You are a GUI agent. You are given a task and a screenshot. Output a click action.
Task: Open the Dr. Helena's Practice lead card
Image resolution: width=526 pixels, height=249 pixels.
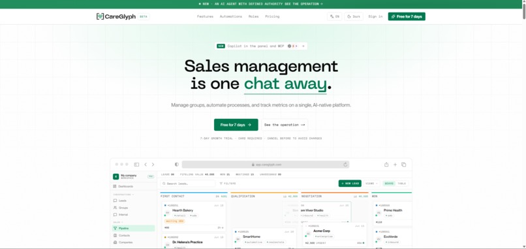click(x=194, y=241)
